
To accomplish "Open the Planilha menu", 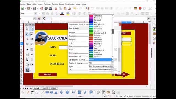I will click(55, 4).
